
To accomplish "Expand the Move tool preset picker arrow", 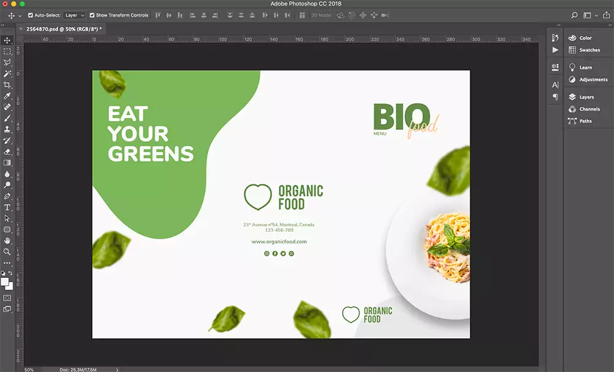I will pos(20,15).
